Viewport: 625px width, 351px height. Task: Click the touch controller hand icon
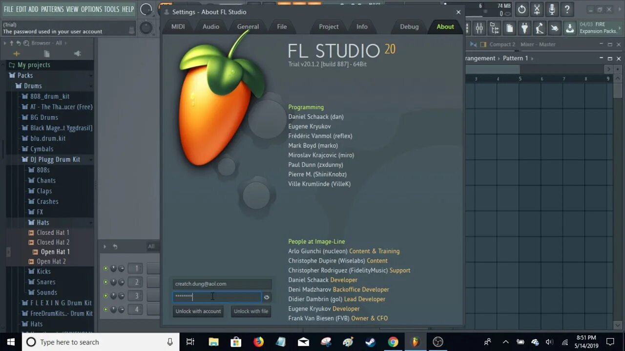(x=555, y=28)
